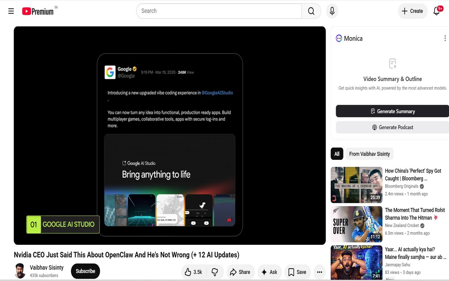The image size is (449, 281).
Task: Visit New Zealand Cricket channel
Action: click(402, 226)
